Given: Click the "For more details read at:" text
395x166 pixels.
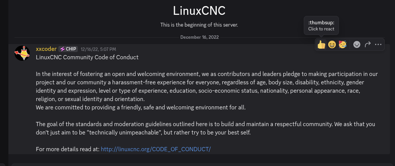Looking at the screenshot, I should point(68,149).
